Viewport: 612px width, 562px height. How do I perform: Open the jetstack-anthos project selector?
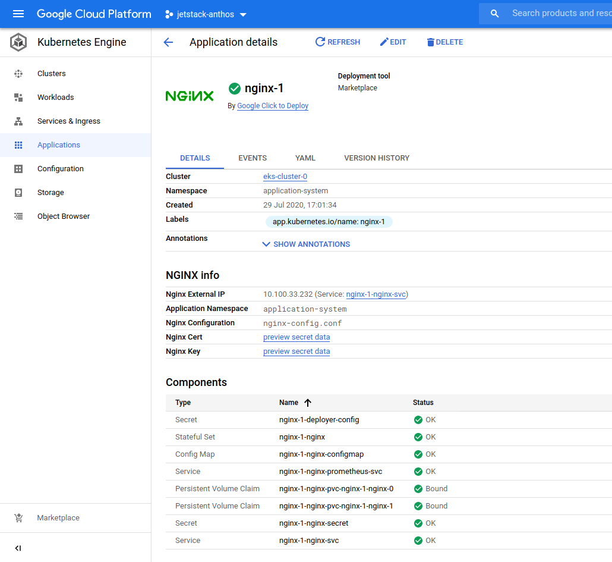(x=205, y=14)
